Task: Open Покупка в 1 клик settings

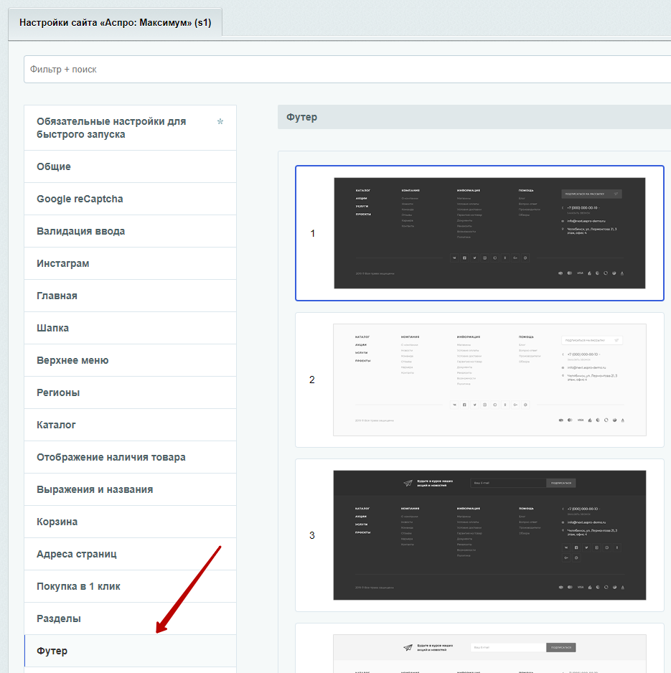Action: point(130,586)
